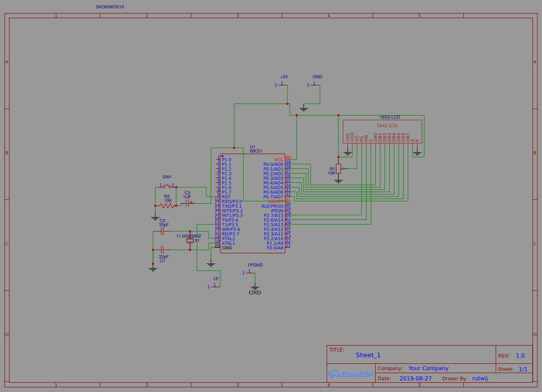
Task: Select the Sheet_1 title text
Action: click(x=368, y=355)
